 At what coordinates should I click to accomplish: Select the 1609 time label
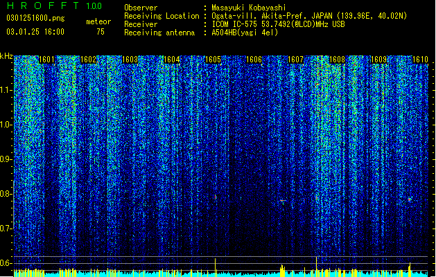[x=378, y=60]
